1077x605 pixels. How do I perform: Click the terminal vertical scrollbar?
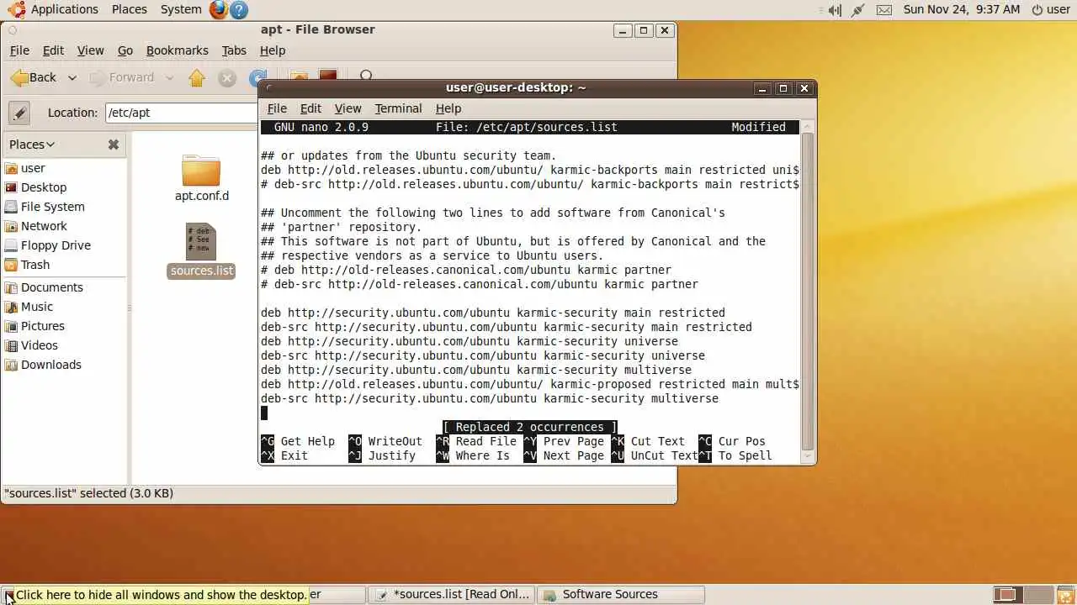pos(808,290)
